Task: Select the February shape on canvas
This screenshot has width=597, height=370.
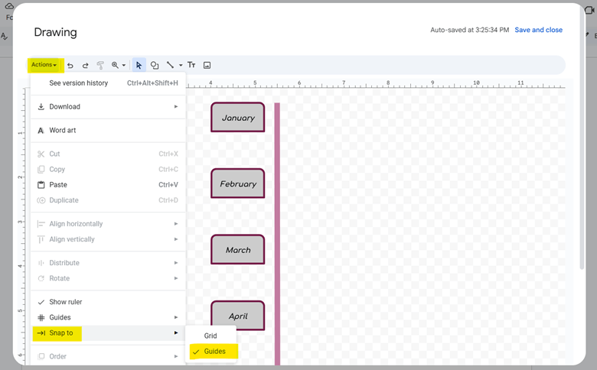Action: tap(238, 184)
